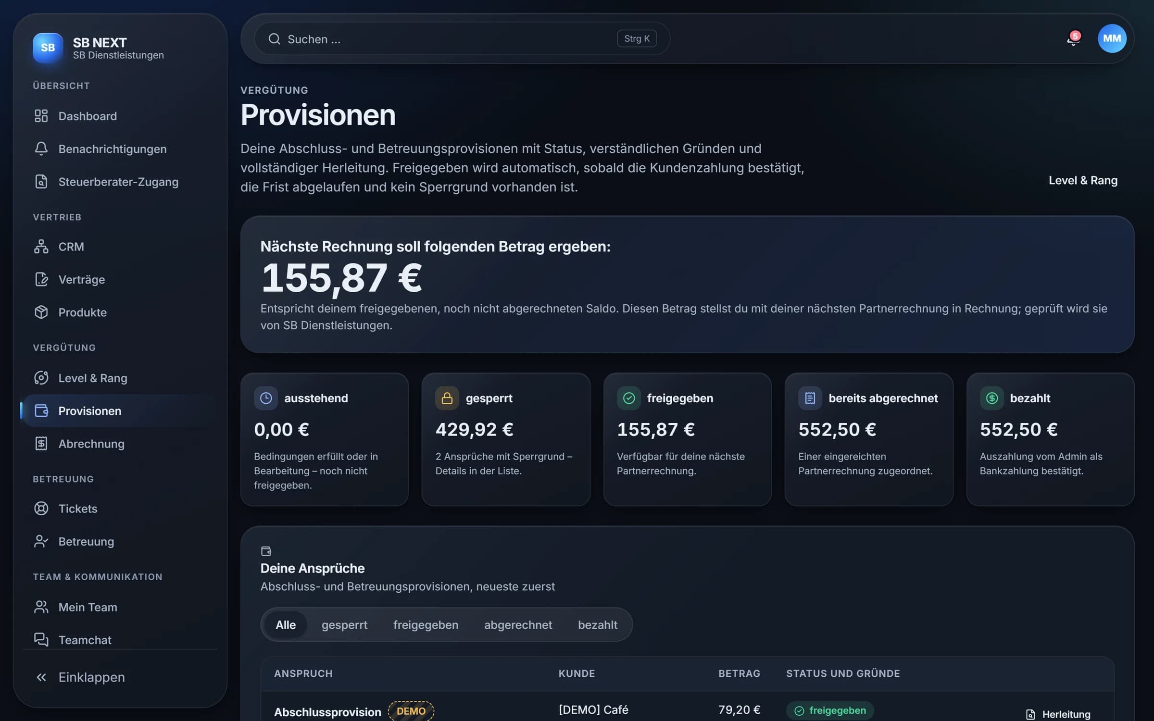Click the bereits abgerechnet document icon

810,398
